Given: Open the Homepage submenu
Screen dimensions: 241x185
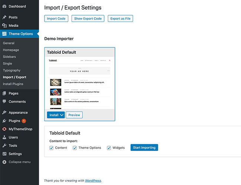Looking at the screenshot, I should click(11, 50).
